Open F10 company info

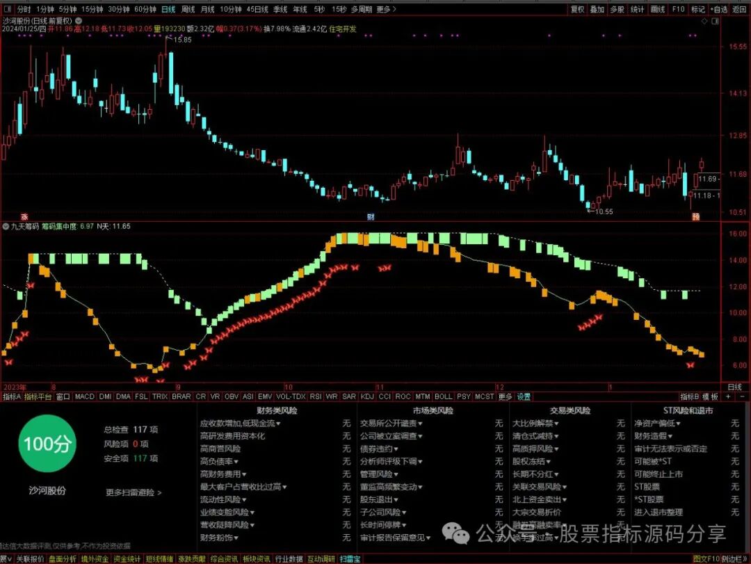click(x=678, y=9)
